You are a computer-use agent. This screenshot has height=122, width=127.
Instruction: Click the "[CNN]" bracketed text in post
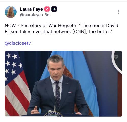pyautogui.click(x=79, y=32)
